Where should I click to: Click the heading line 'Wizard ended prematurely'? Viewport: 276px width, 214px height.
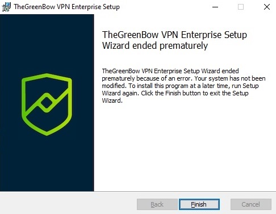click(155, 45)
